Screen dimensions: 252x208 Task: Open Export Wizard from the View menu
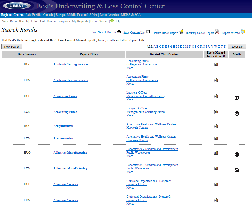(x=99, y=21)
